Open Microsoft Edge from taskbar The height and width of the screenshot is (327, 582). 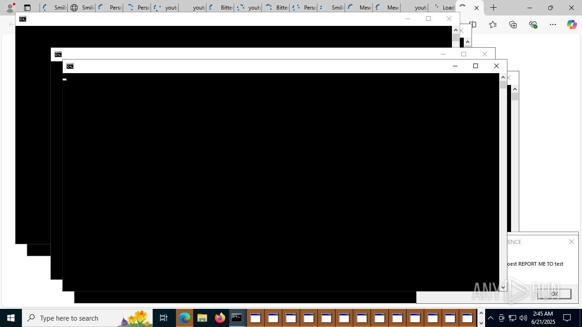tap(184, 318)
